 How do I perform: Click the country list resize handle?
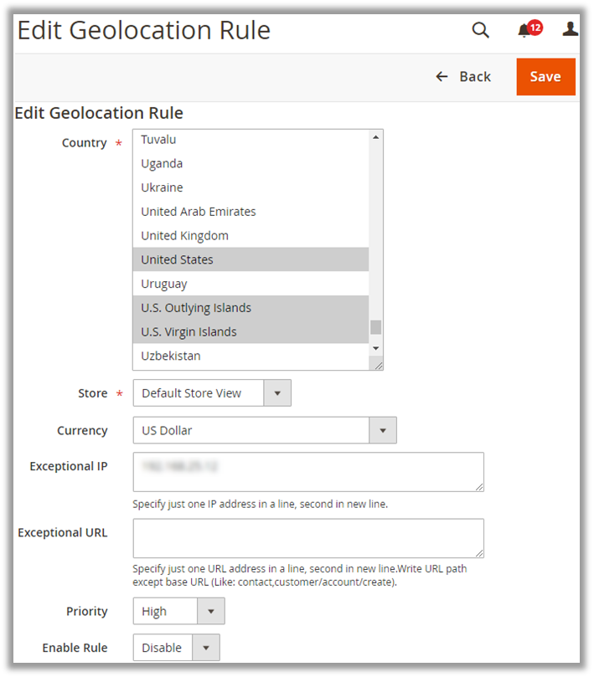[x=378, y=364]
